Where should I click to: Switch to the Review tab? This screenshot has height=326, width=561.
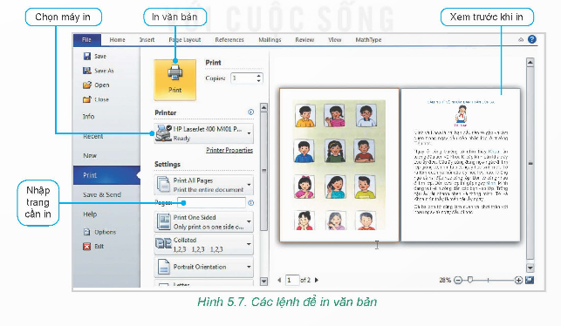pyautogui.click(x=304, y=40)
